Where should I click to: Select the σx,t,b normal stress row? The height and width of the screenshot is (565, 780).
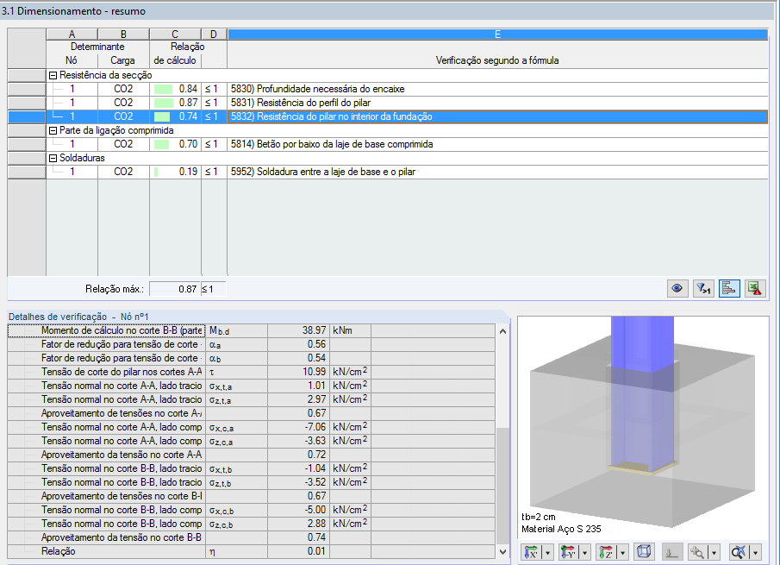251,468
